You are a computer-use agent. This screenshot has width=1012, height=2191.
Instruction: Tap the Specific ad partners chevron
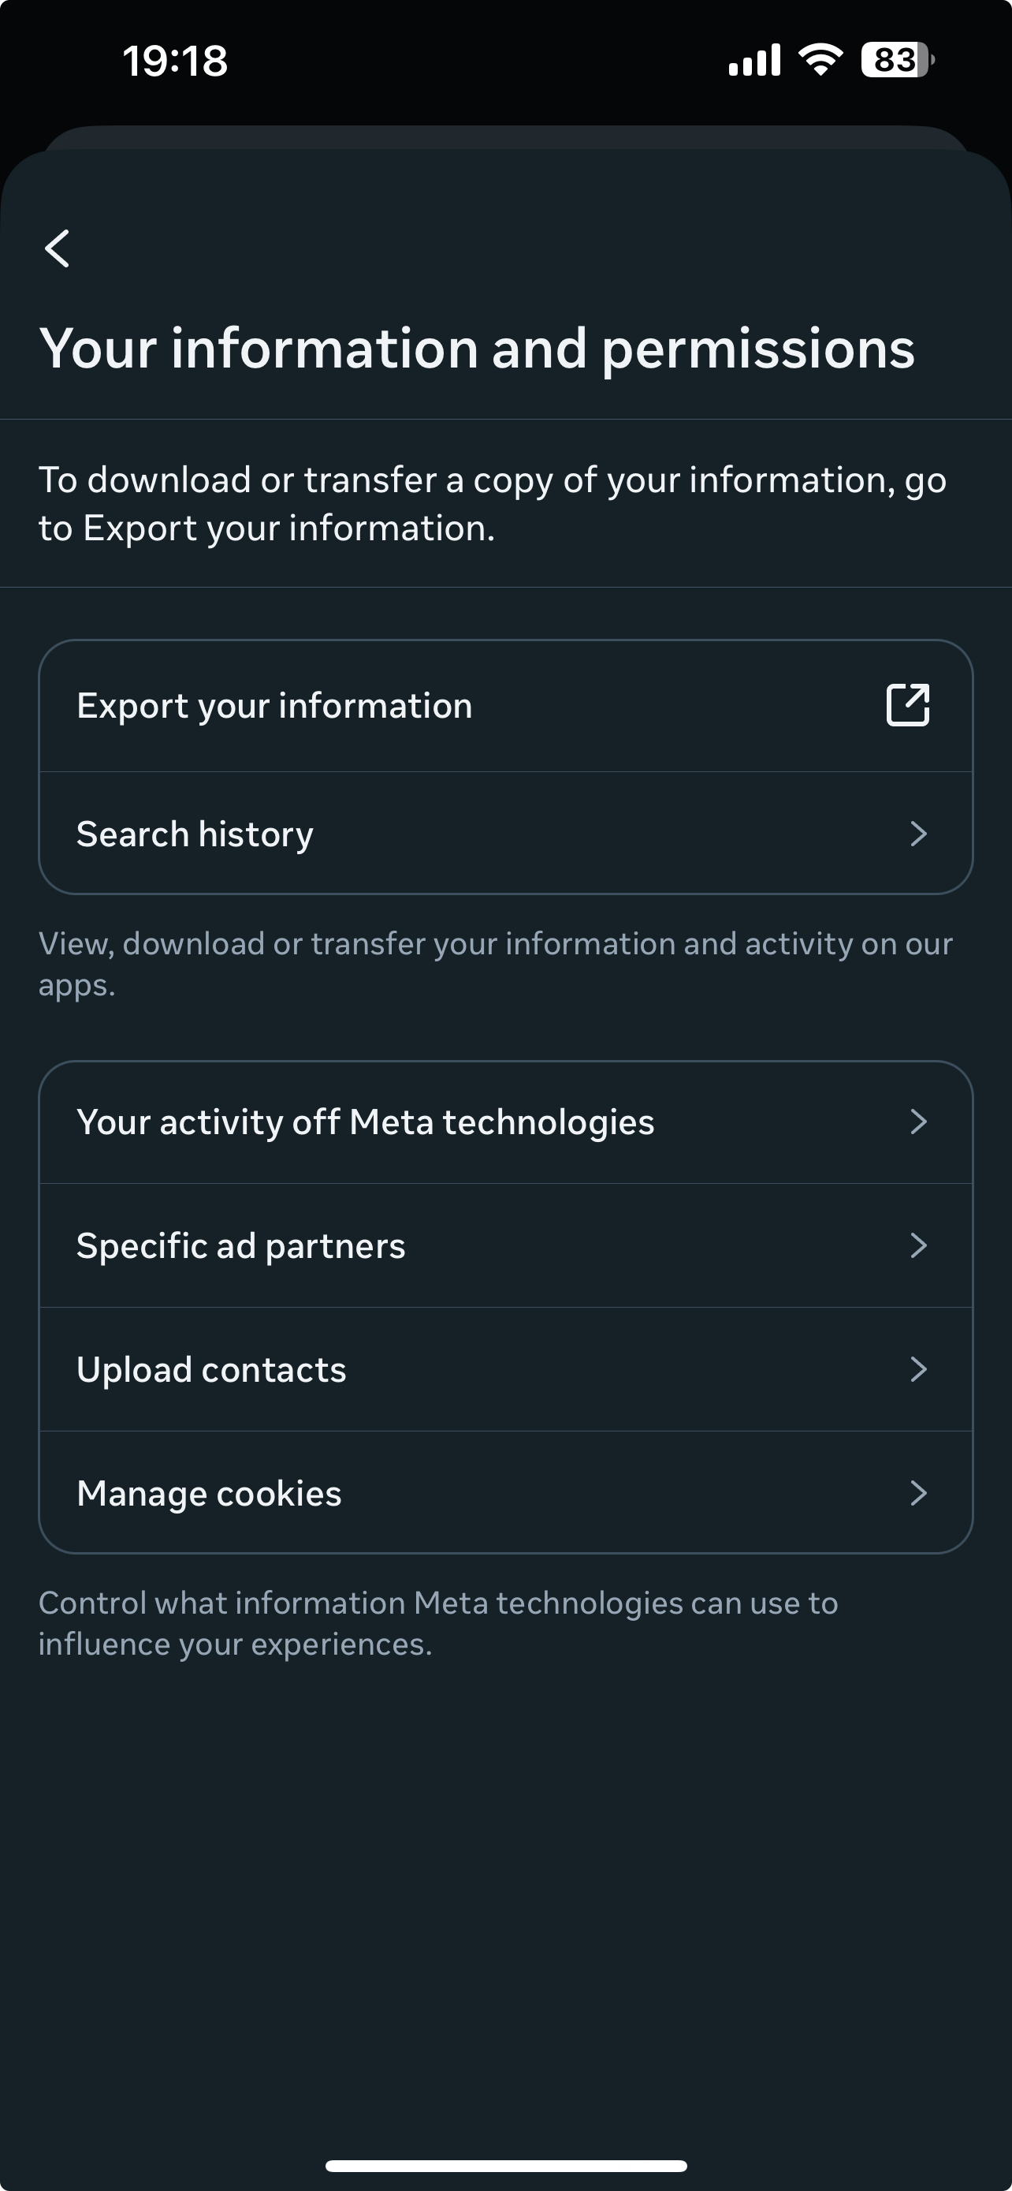point(917,1246)
